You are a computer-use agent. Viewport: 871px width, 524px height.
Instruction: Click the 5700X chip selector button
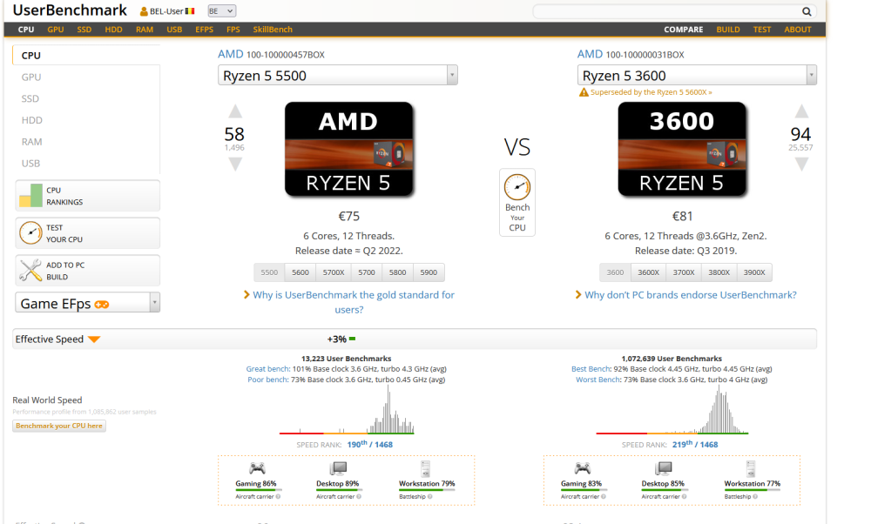pos(333,272)
